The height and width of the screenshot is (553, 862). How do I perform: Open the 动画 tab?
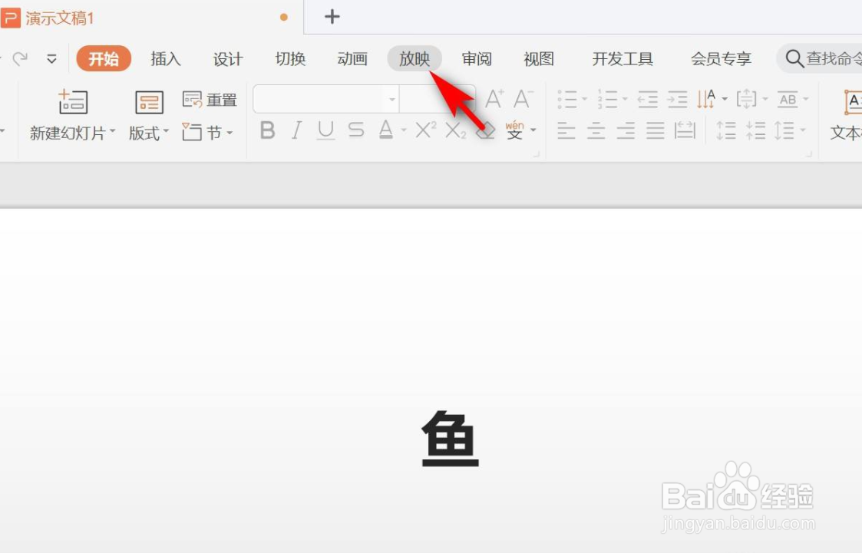click(x=352, y=59)
